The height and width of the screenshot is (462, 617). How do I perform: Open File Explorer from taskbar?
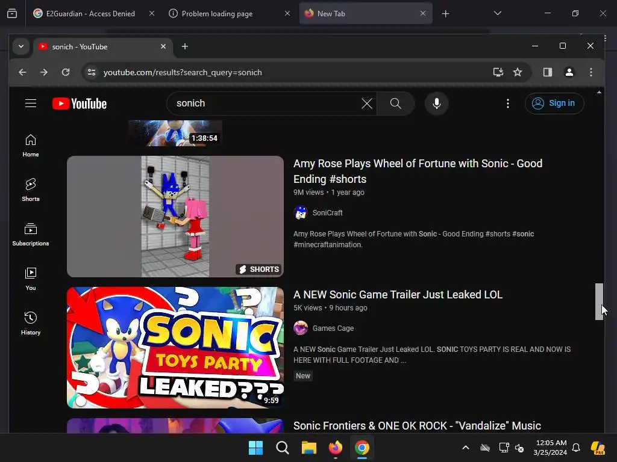click(309, 448)
